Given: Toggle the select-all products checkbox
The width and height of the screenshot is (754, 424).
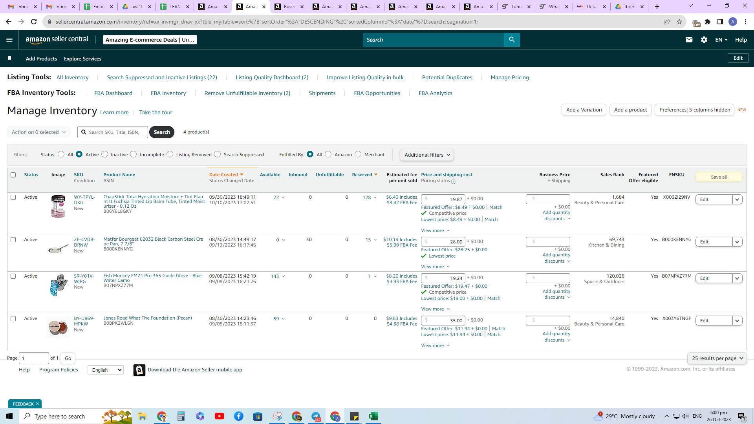Looking at the screenshot, I should tap(13, 175).
